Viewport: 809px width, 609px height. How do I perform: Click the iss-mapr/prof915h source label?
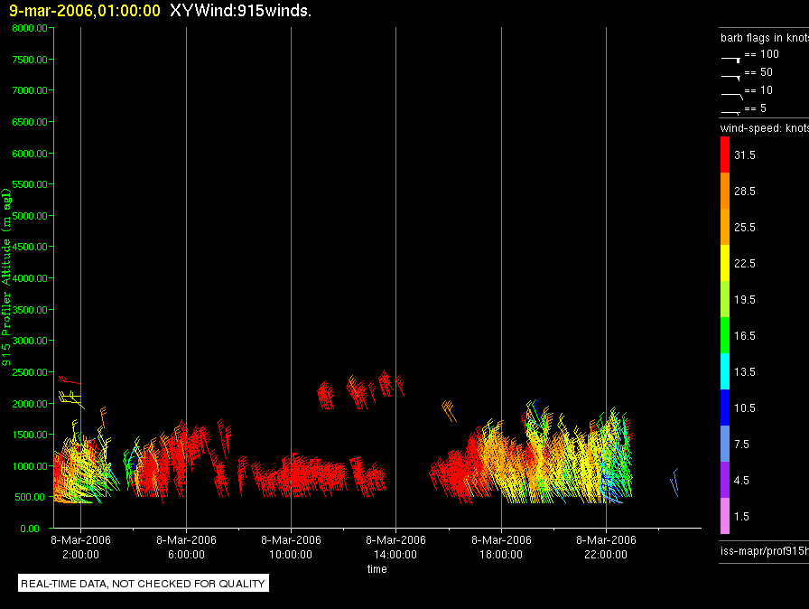point(764,551)
